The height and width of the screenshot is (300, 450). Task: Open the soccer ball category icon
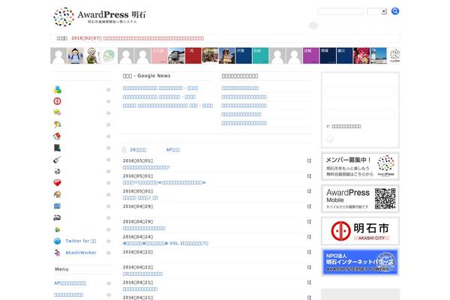[58, 172]
